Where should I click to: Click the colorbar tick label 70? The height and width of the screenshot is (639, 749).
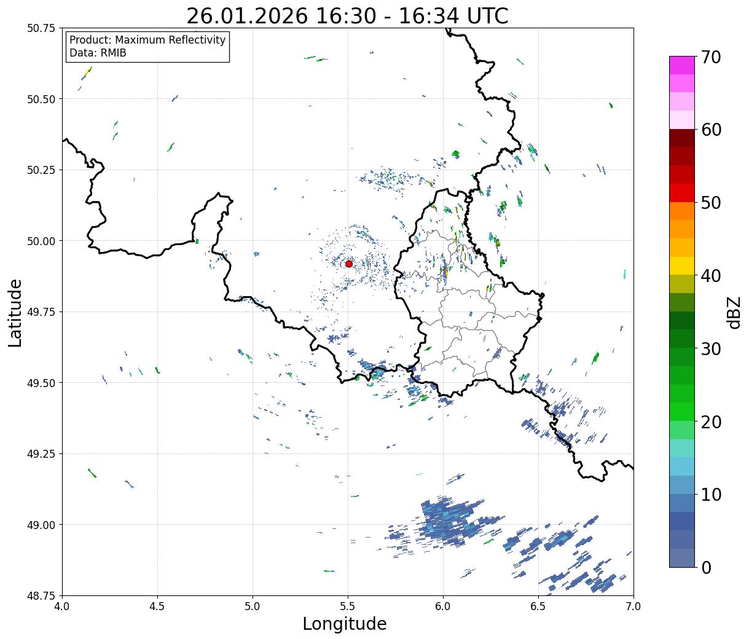coord(711,57)
